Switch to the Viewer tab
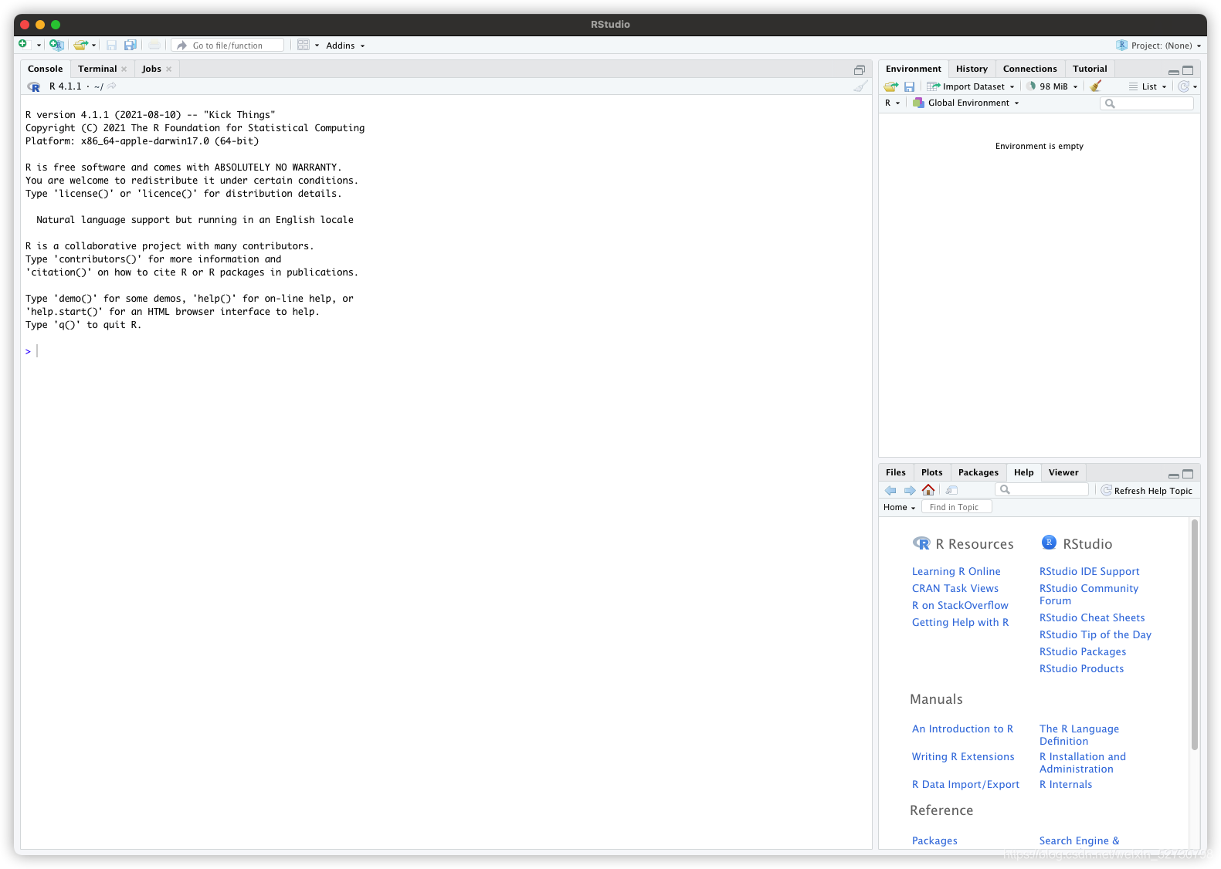1221x869 pixels. click(x=1063, y=472)
